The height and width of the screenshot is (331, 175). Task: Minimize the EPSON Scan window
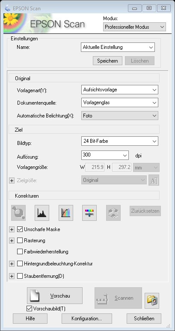point(135,8)
